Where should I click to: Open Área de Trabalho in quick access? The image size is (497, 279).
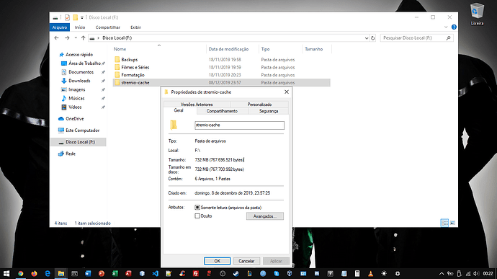click(84, 63)
